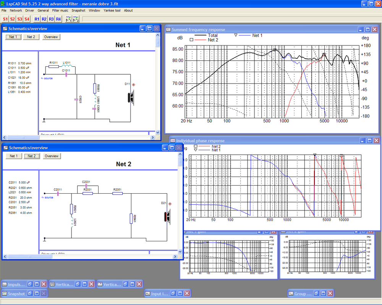The width and height of the screenshot is (382, 305).
Task: Open the Yankee tool menu
Action: [112, 10]
